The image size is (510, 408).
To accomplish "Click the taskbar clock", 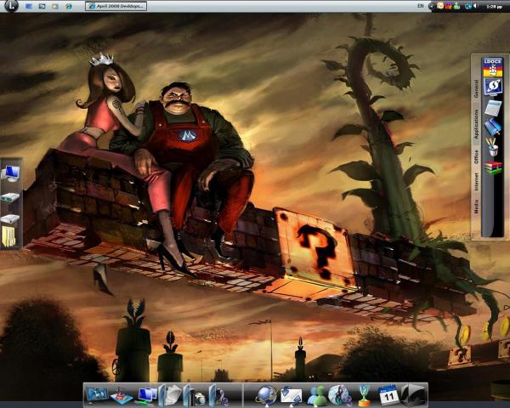I will pyautogui.click(x=495, y=6).
